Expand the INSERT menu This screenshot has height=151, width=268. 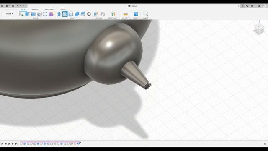[136, 18]
